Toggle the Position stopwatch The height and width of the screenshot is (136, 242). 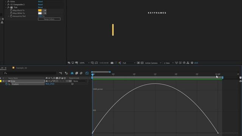pos(6,84)
